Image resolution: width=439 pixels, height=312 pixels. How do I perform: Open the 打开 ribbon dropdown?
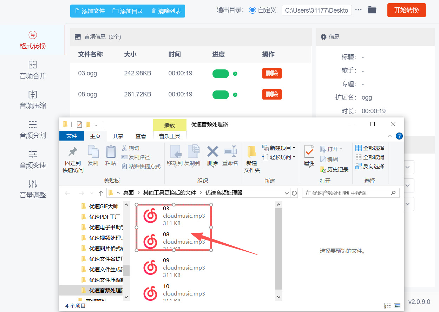[x=331, y=149]
